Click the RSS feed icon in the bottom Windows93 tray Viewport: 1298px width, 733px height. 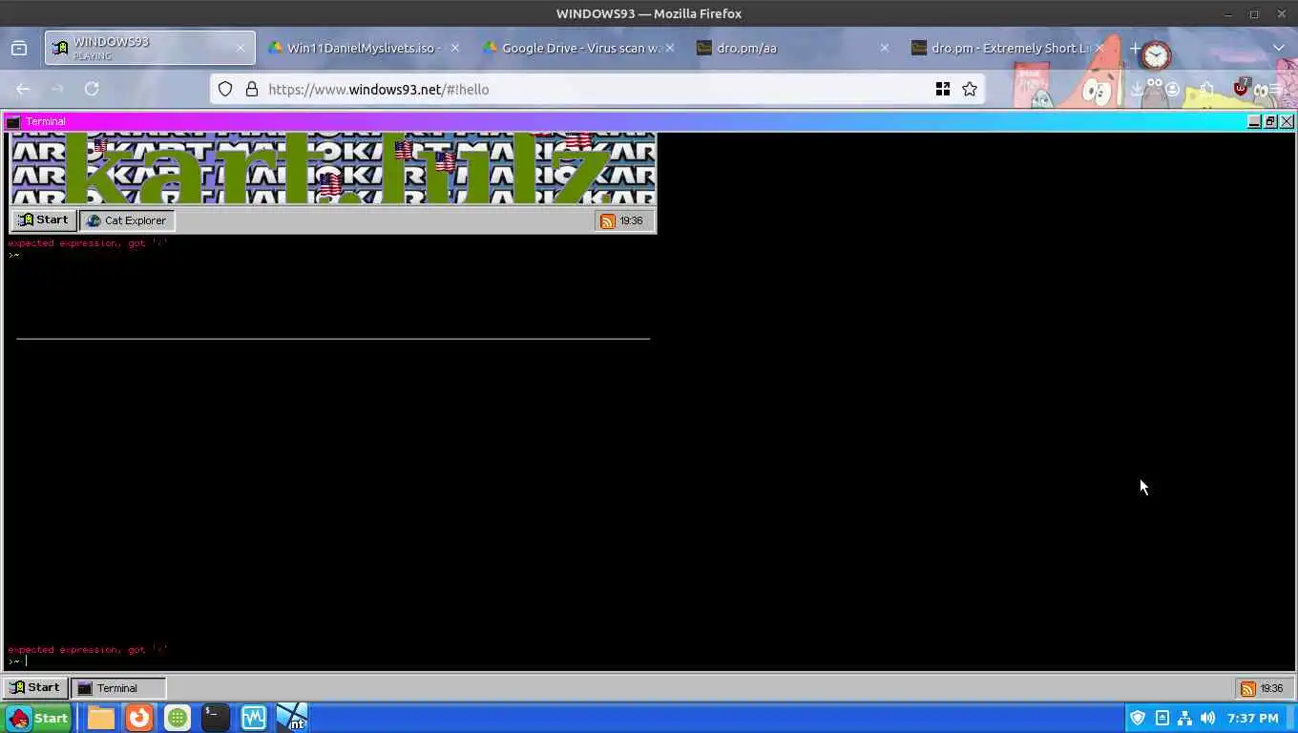[1247, 688]
